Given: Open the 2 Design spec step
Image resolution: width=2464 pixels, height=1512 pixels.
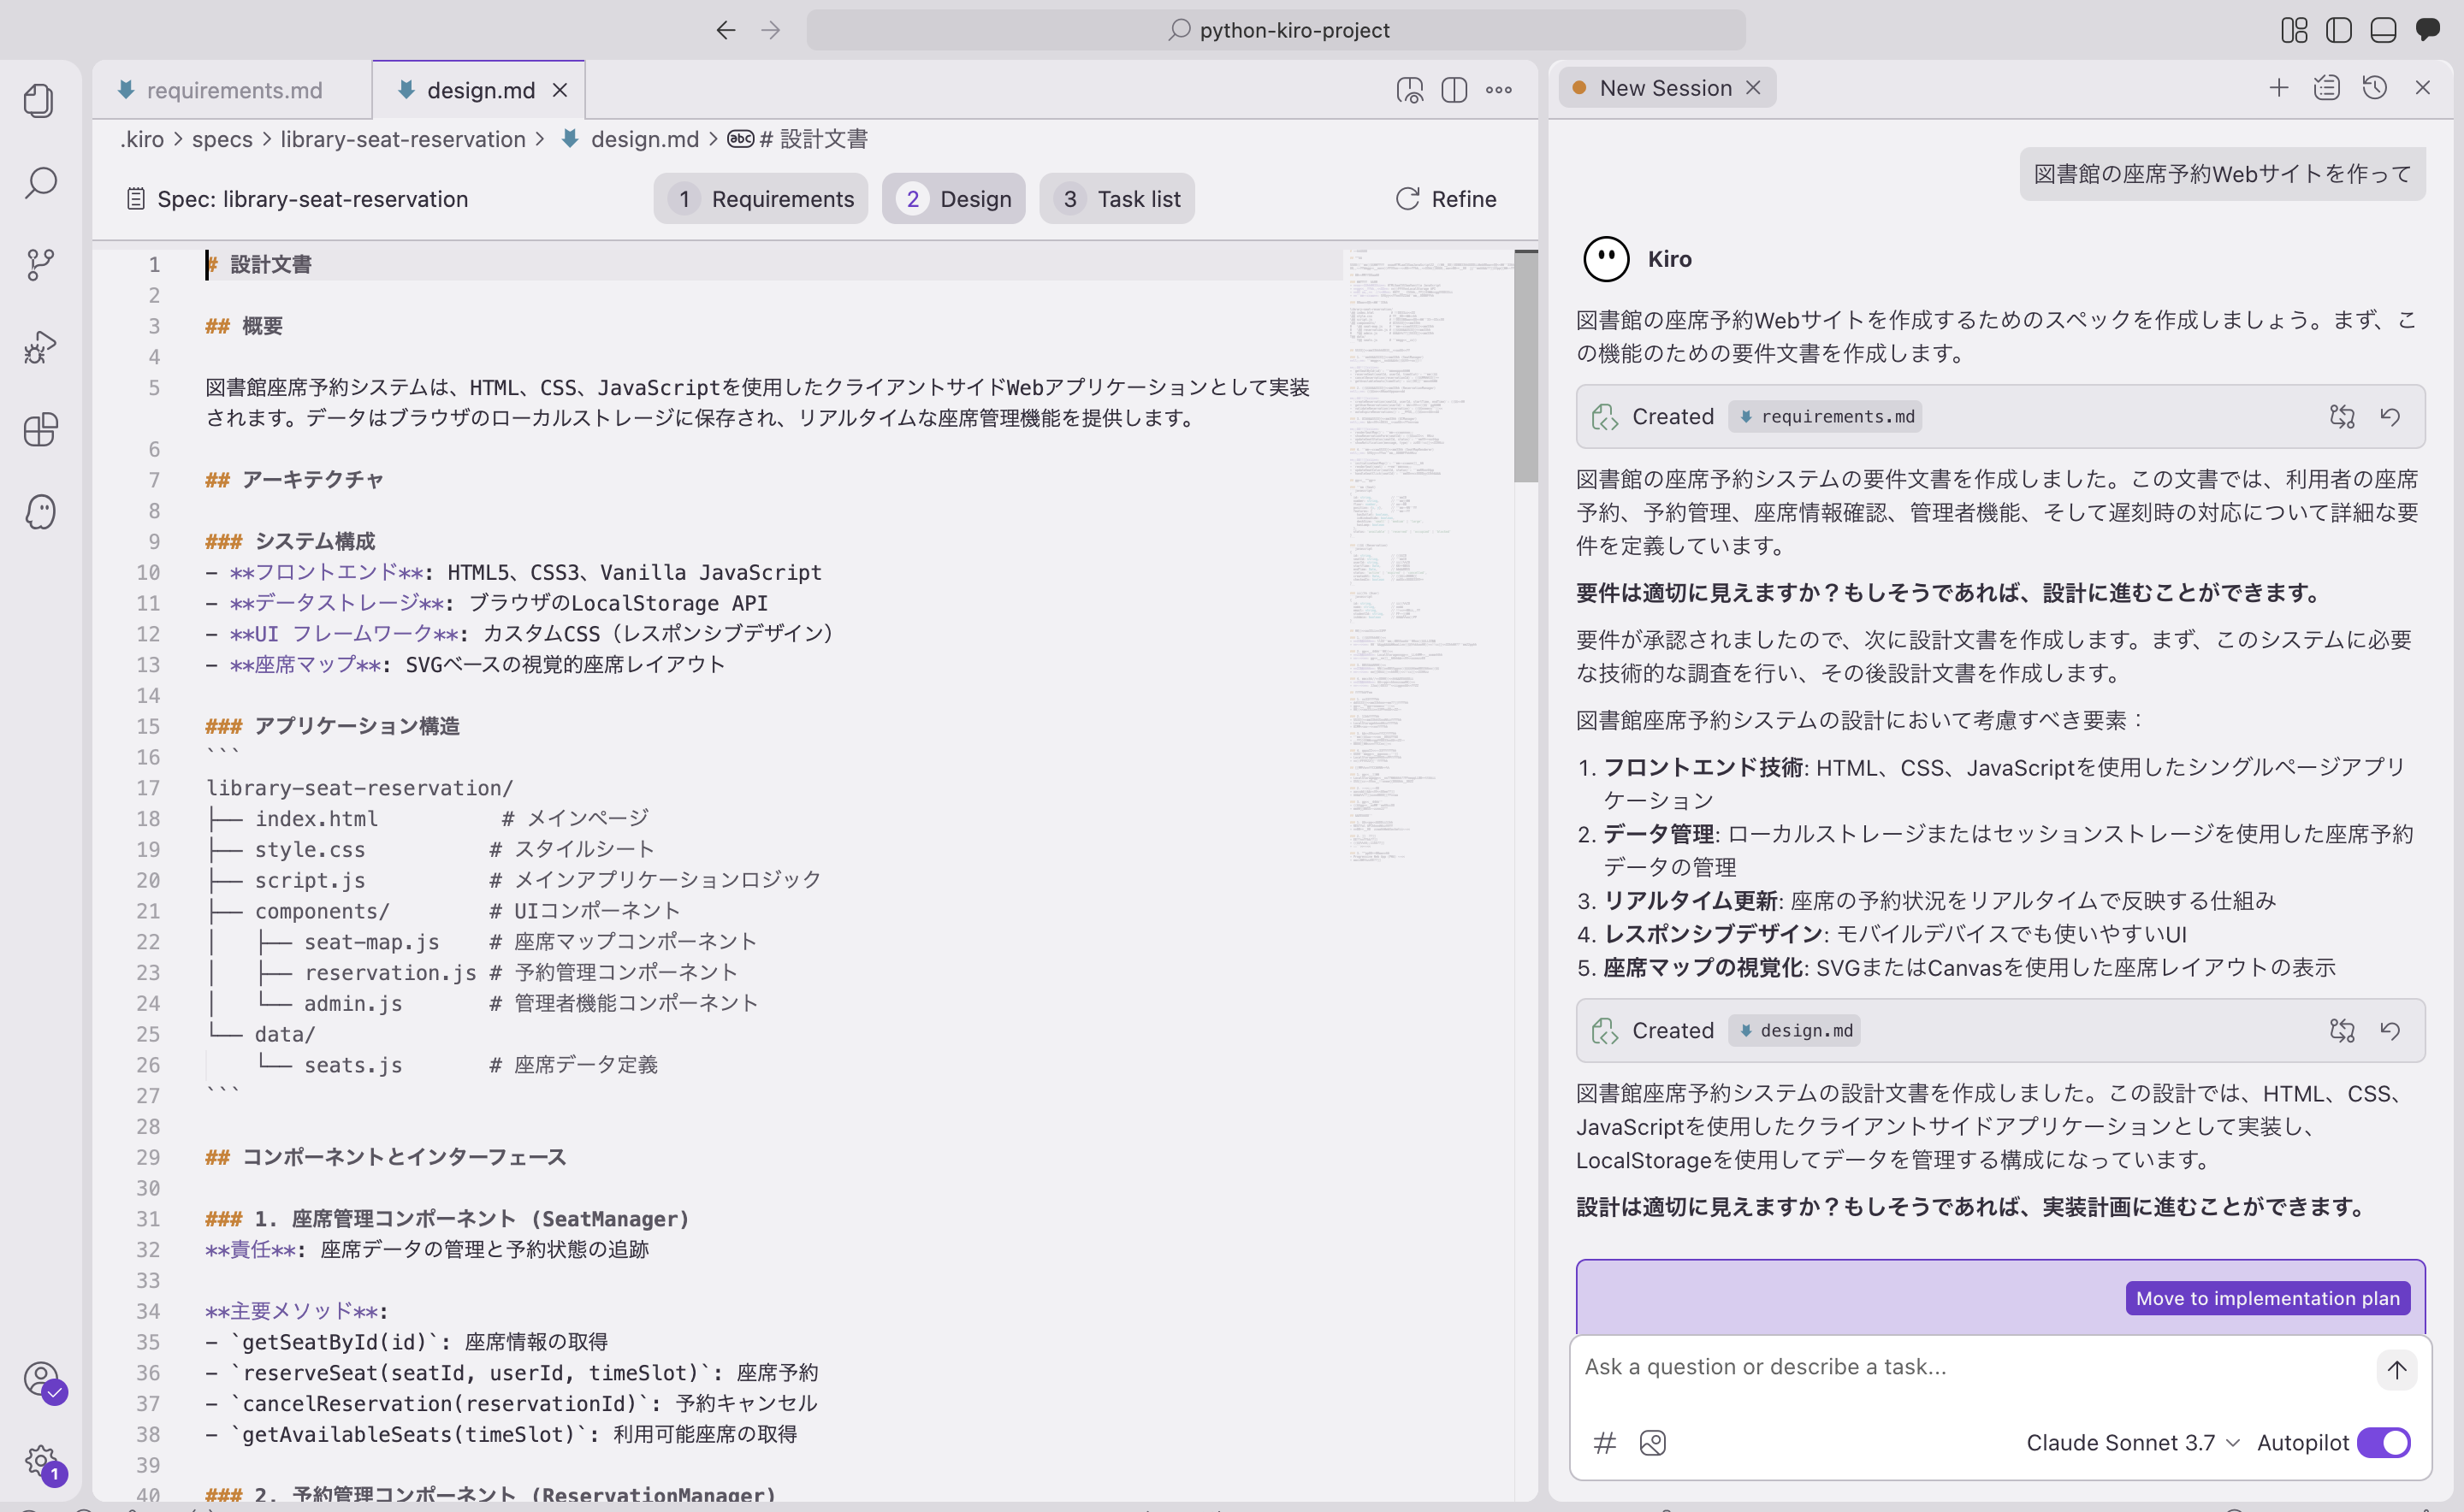Looking at the screenshot, I should click(x=953, y=199).
